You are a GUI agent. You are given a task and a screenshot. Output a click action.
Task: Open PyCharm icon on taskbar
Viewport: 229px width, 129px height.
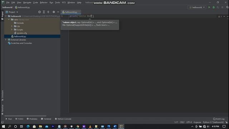click(121, 126)
